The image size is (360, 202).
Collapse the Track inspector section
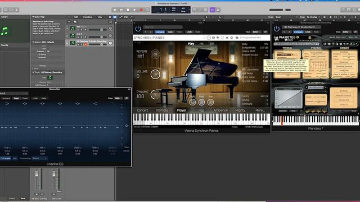click(33, 72)
